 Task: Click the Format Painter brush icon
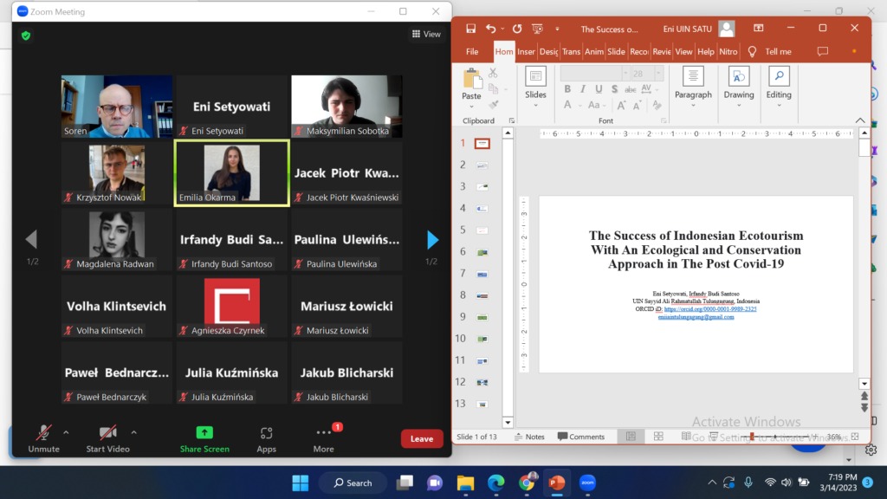click(493, 105)
